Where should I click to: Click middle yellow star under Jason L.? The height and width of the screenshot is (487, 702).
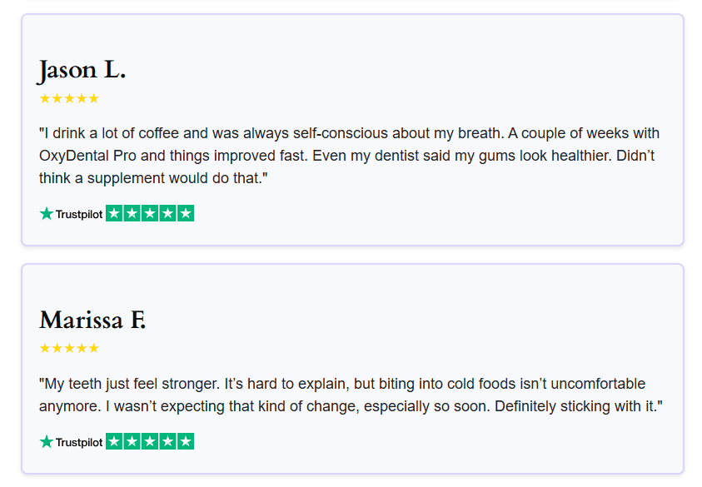69,98
